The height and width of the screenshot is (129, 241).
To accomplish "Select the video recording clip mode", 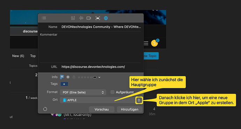I will click(x=89, y=18).
